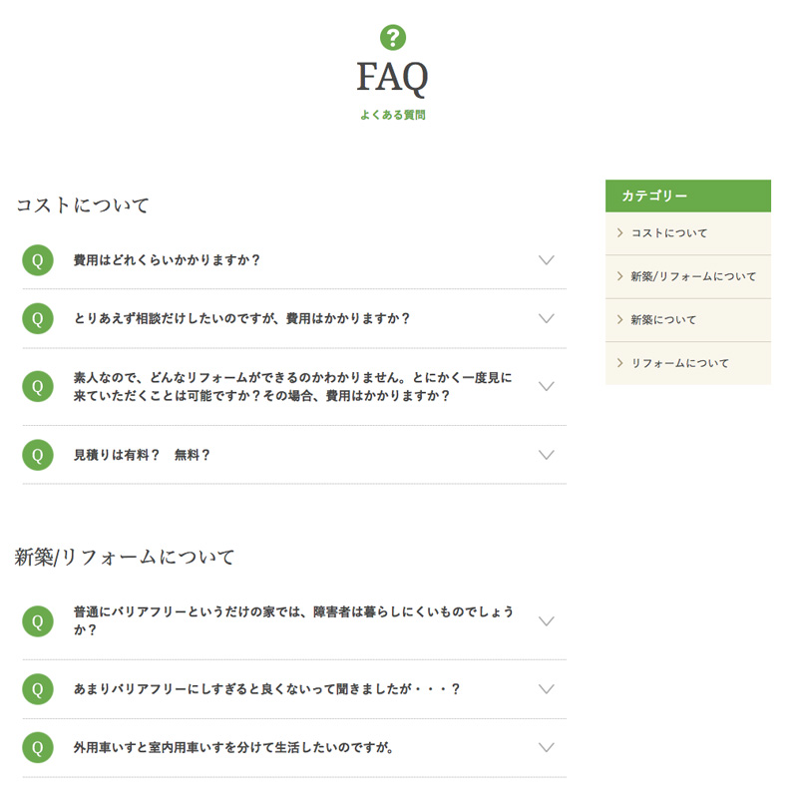Expand chevron for 見積りは有料？無料？

pos(546,455)
